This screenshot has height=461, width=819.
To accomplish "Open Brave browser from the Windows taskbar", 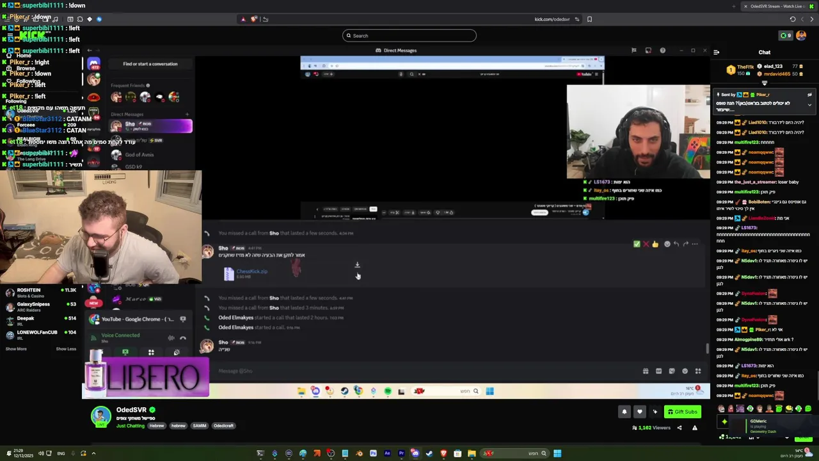I will 443,453.
